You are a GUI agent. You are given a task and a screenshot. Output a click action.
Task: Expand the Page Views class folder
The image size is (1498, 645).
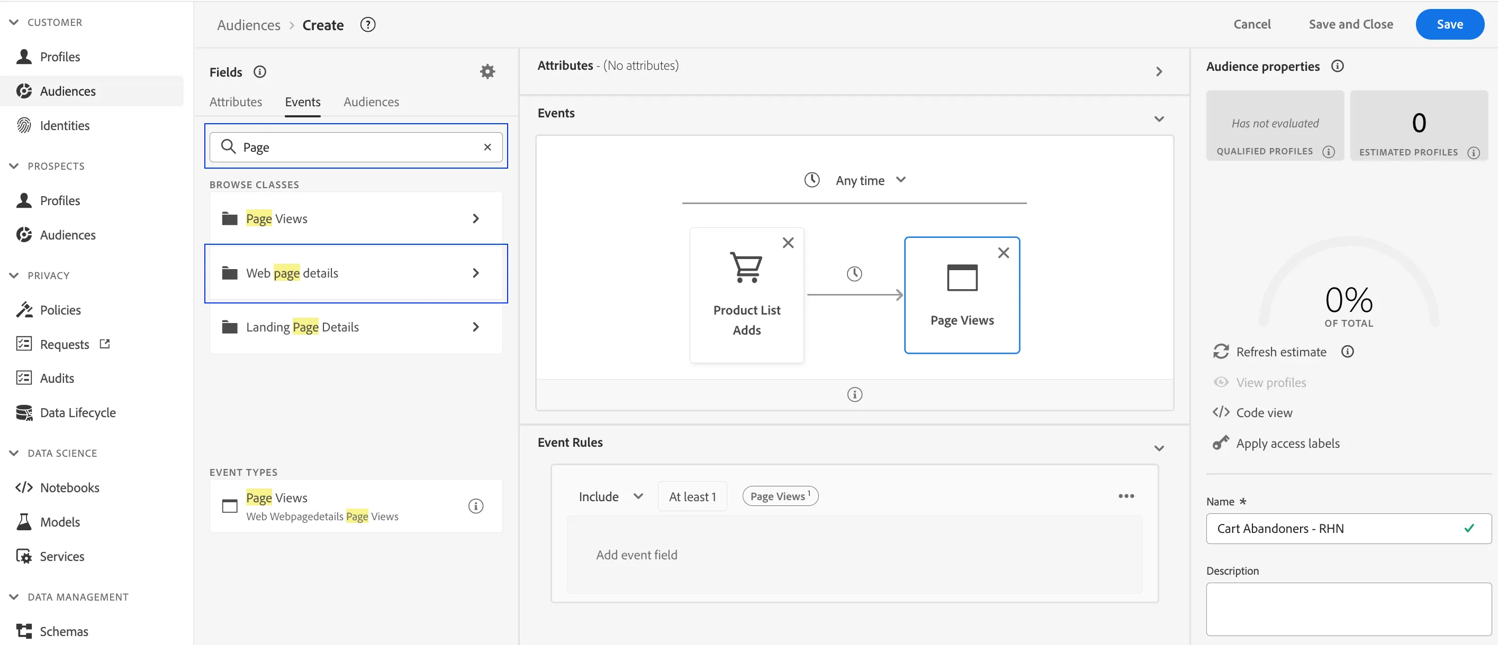[356, 218]
